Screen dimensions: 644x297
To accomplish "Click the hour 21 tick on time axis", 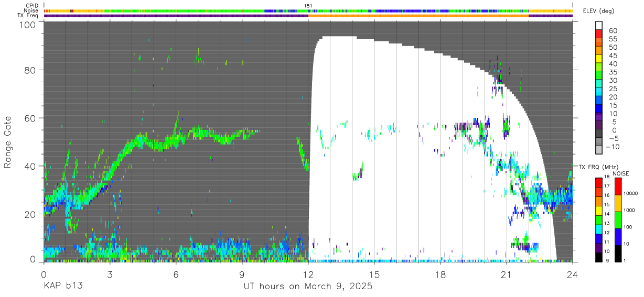I will click(507, 274).
